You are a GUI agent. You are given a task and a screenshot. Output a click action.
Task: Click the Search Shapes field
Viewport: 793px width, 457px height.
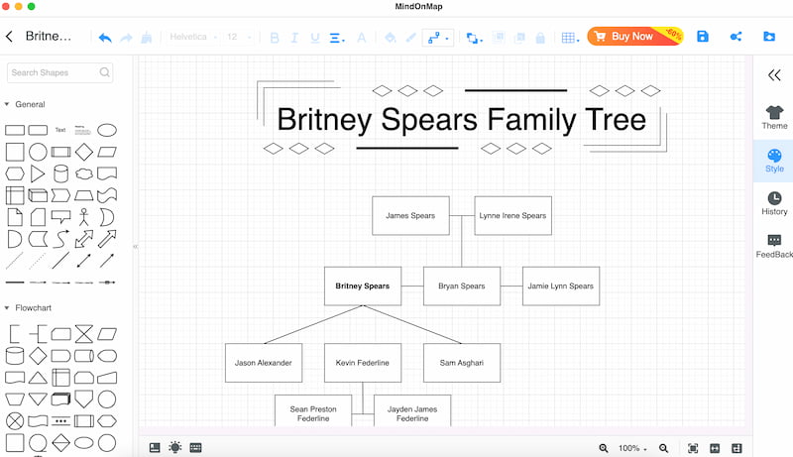pos(59,72)
